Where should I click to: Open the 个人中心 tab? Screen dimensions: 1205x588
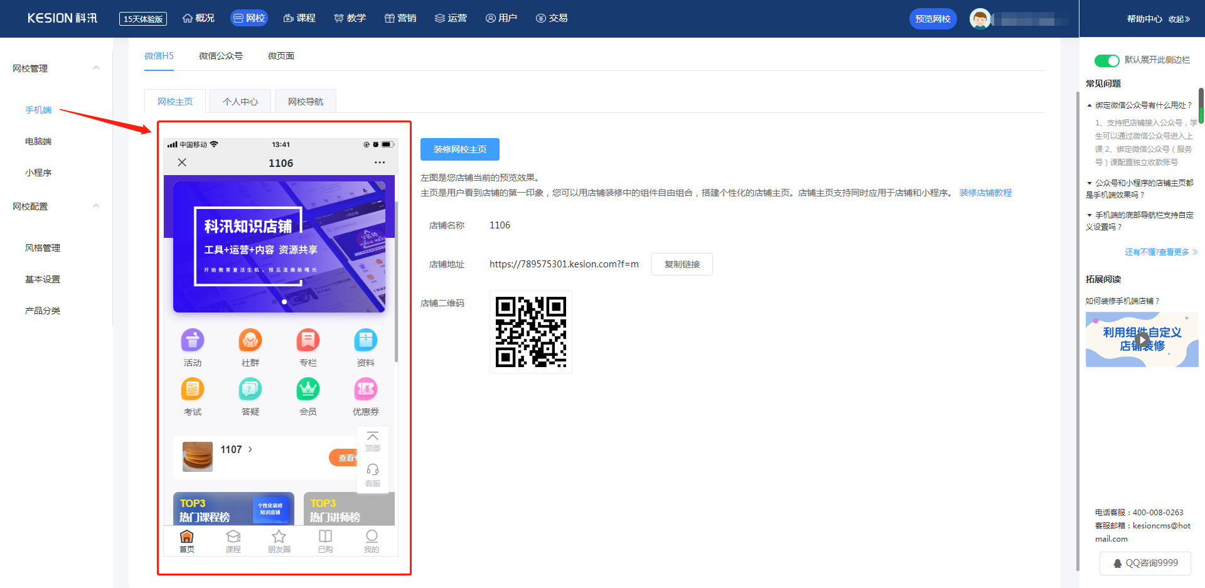pos(240,102)
